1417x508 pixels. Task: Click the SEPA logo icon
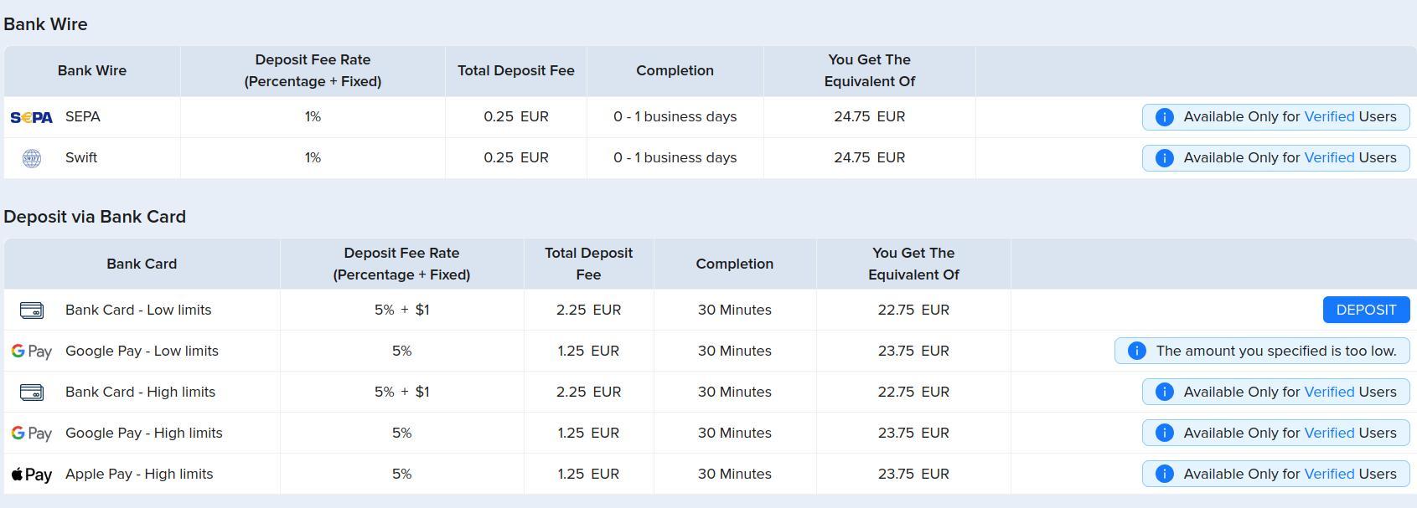31,117
